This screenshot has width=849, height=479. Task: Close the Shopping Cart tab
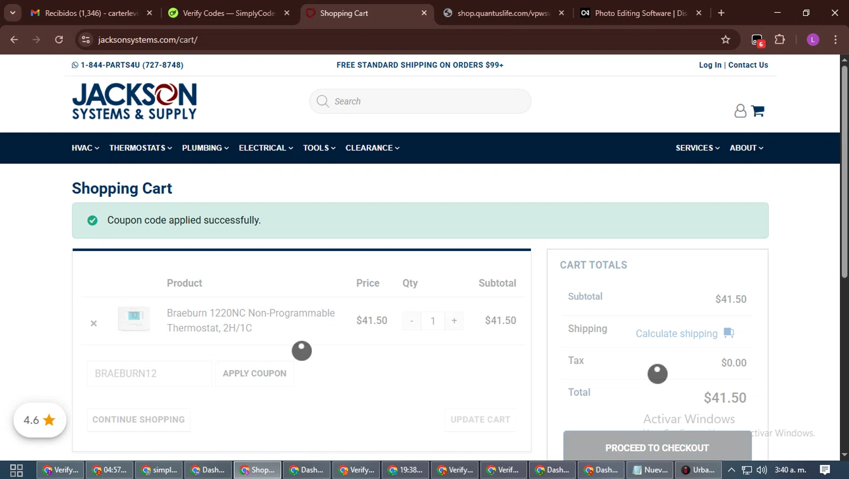click(424, 13)
